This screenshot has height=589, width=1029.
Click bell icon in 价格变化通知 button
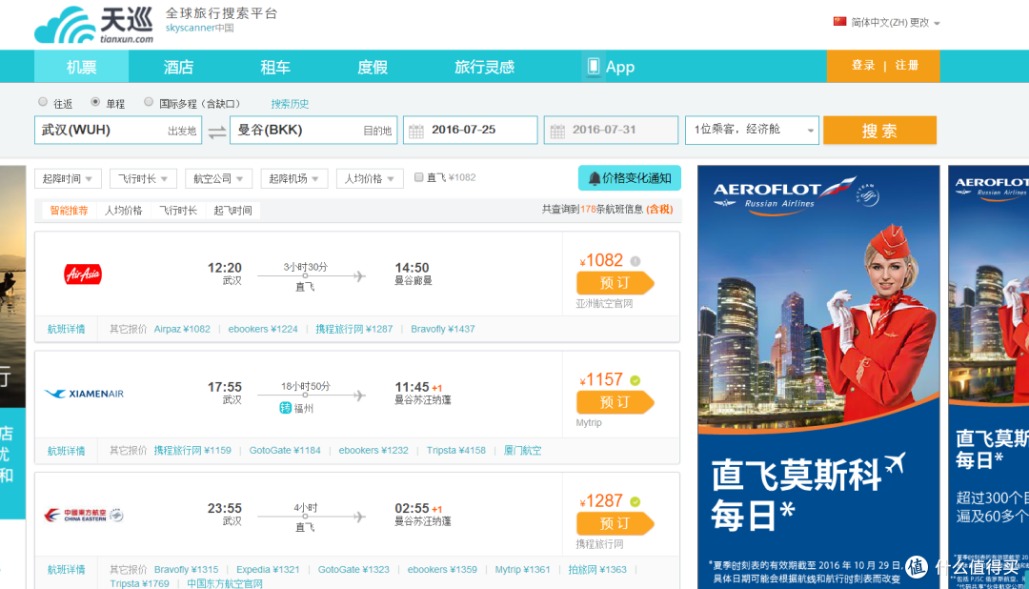(595, 178)
